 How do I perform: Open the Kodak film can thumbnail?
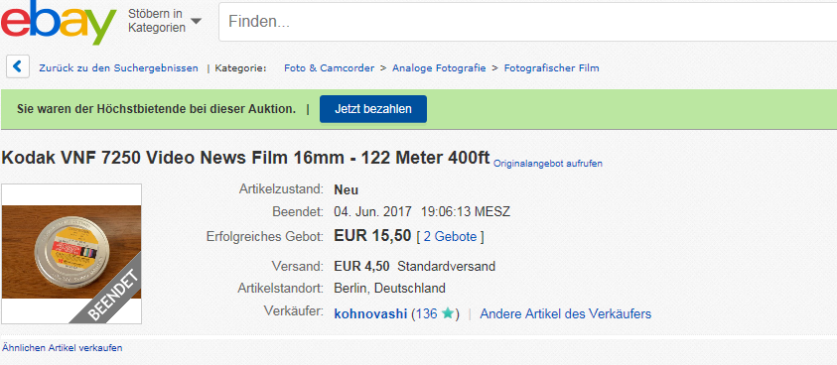click(x=71, y=254)
